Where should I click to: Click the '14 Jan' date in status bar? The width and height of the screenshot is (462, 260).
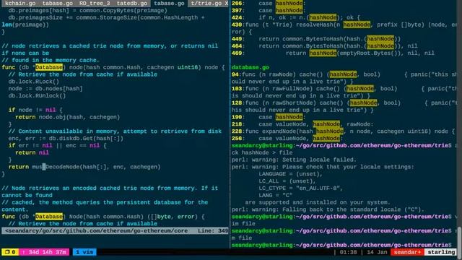(377, 252)
